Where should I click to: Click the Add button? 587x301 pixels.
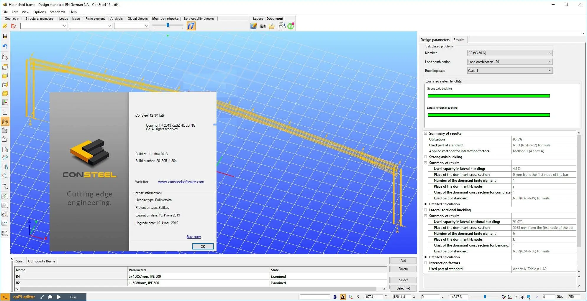coord(403,261)
